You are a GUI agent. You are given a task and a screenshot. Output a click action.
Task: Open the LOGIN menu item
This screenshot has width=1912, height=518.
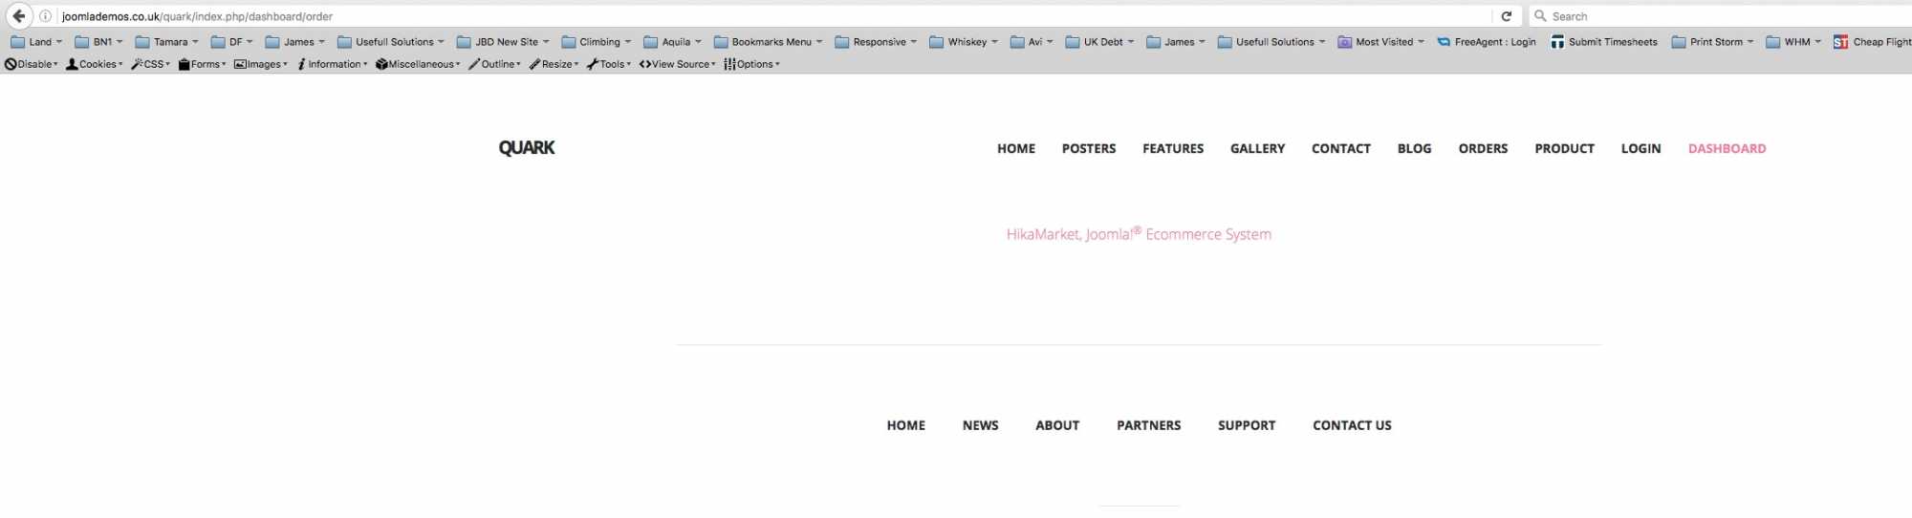click(1641, 149)
